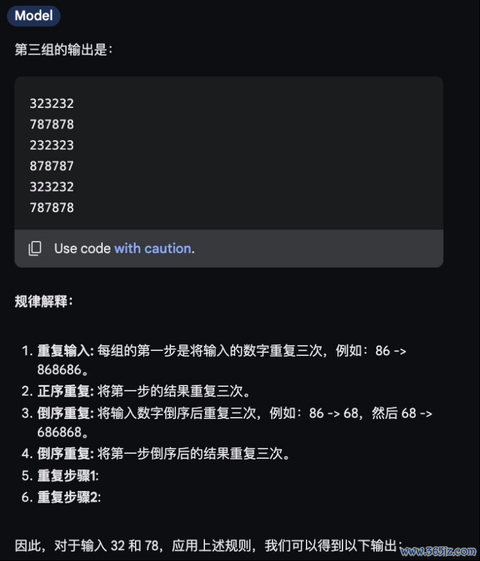
Task: Click code line 232323
Action: coord(52,145)
